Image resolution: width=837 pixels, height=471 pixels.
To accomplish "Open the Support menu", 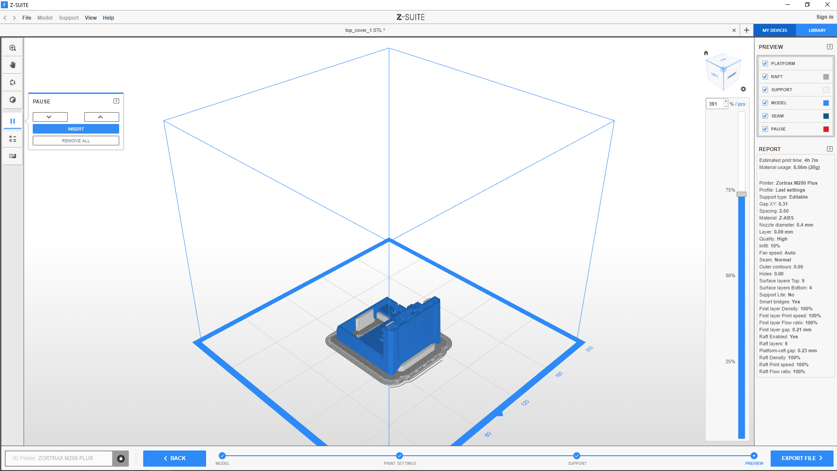I will pos(69,18).
